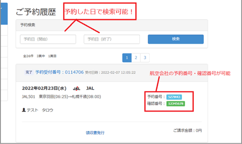Go to pagination page 3

[145, 58]
